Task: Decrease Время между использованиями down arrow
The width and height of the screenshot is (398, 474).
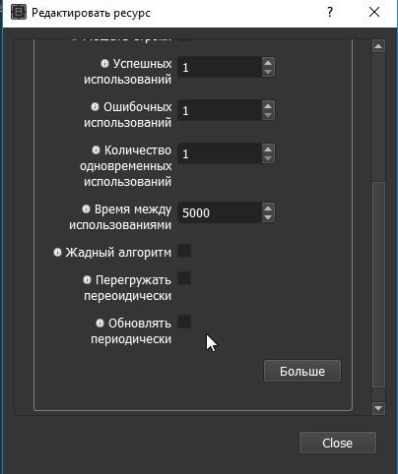Action: tap(268, 217)
